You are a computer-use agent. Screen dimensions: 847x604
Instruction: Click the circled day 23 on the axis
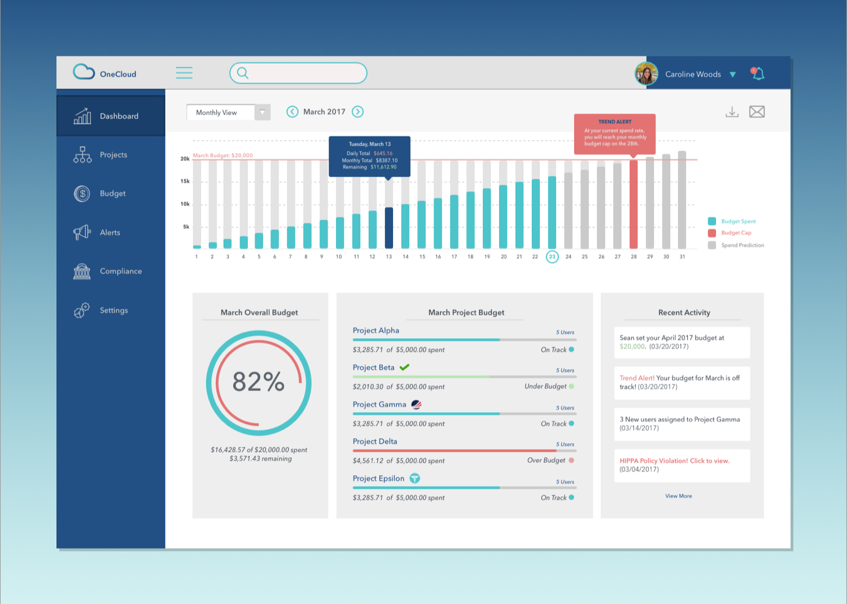552,257
